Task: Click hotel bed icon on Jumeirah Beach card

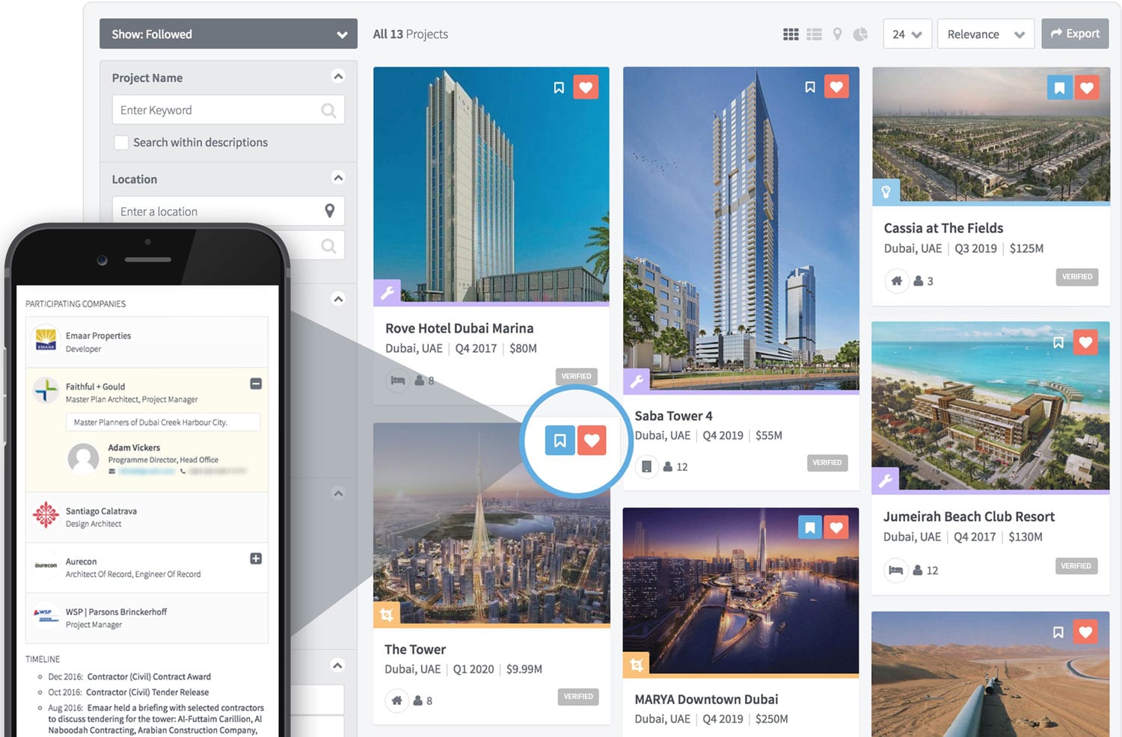Action: pos(895,570)
